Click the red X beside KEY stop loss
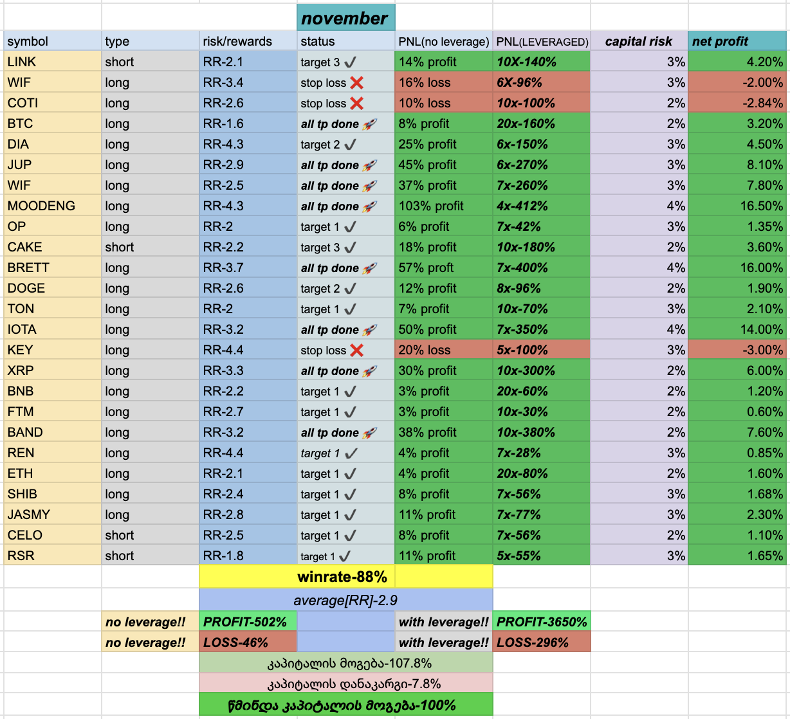Viewport: 790px width, 719px height. click(x=356, y=350)
